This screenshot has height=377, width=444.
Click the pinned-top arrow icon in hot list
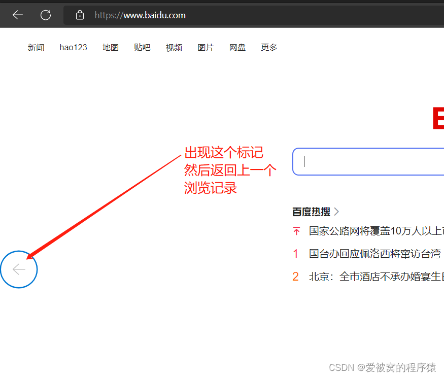[296, 231]
